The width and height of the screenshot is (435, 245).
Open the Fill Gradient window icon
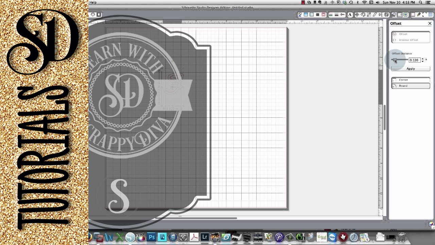[306, 15]
